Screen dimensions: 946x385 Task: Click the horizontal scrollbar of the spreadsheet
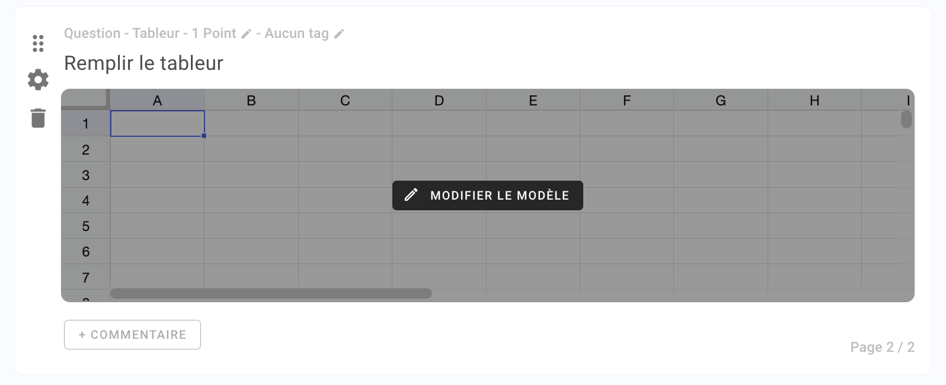click(x=271, y=294)
